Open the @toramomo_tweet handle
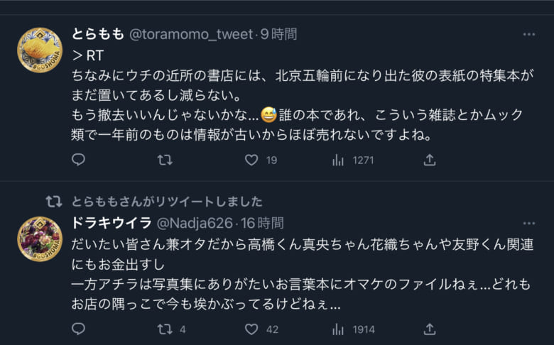 click(x=190, y=34)
